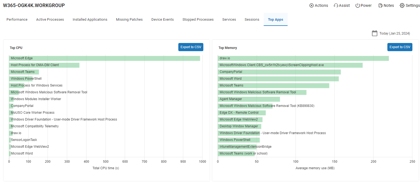
Task: Click Total CPU time (s) axis label
Action: pyautogui.click(x=106, y=168)
